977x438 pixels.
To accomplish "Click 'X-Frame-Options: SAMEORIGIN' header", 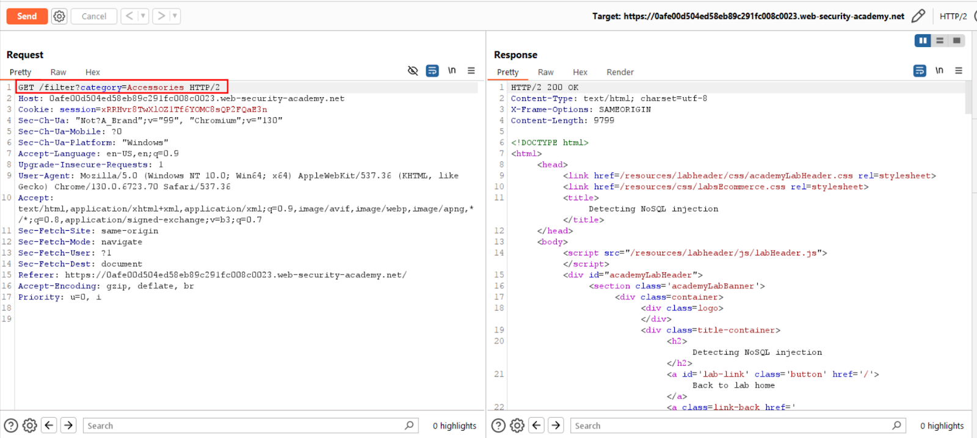I will (581, 109).
